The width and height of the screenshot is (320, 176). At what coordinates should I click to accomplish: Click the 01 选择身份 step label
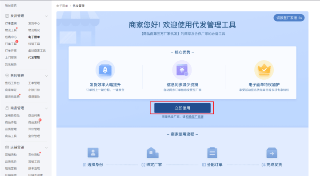93,164
